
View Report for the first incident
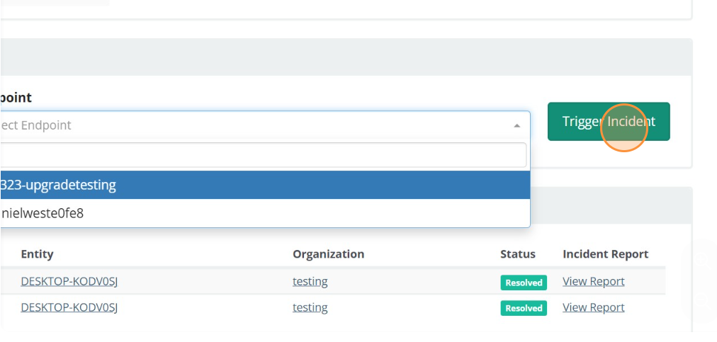tap(593, 281)
